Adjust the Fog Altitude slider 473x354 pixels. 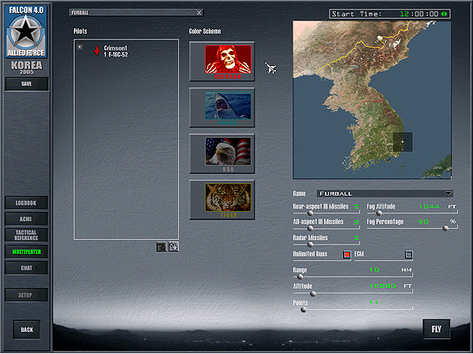click(379, 213)
